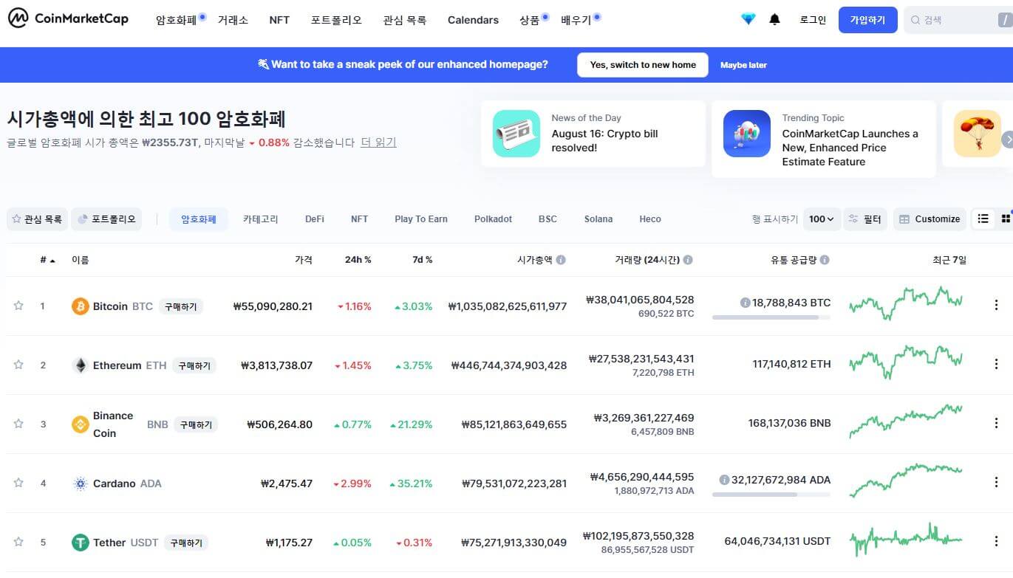Click Cardano circulating supply progress bar
Image resolution: width=1013 pixels, height=578 pixels.
(771, 495)
